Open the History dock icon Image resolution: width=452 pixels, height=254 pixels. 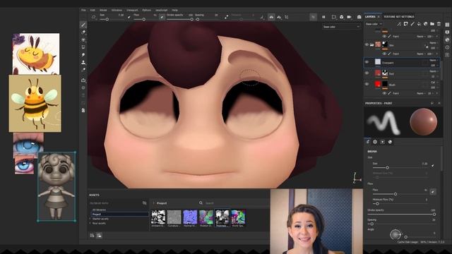pos(447,47)
